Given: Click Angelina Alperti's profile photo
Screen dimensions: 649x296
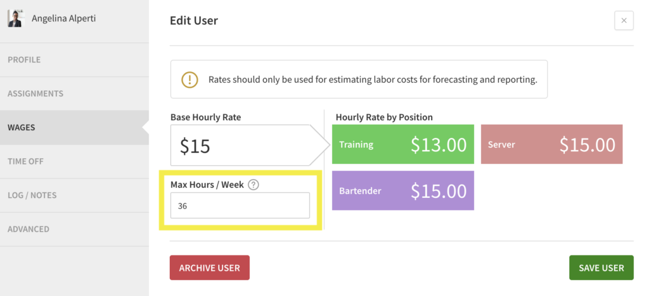Looking at the screenshot, I should point(15,18).
